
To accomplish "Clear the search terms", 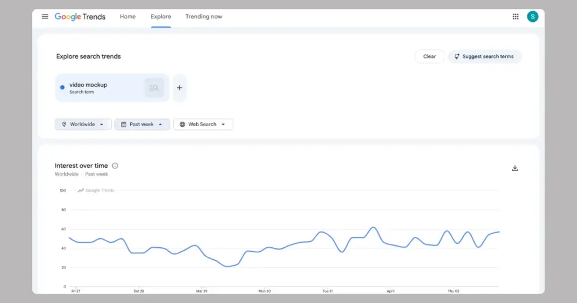I will coord(429,57).
